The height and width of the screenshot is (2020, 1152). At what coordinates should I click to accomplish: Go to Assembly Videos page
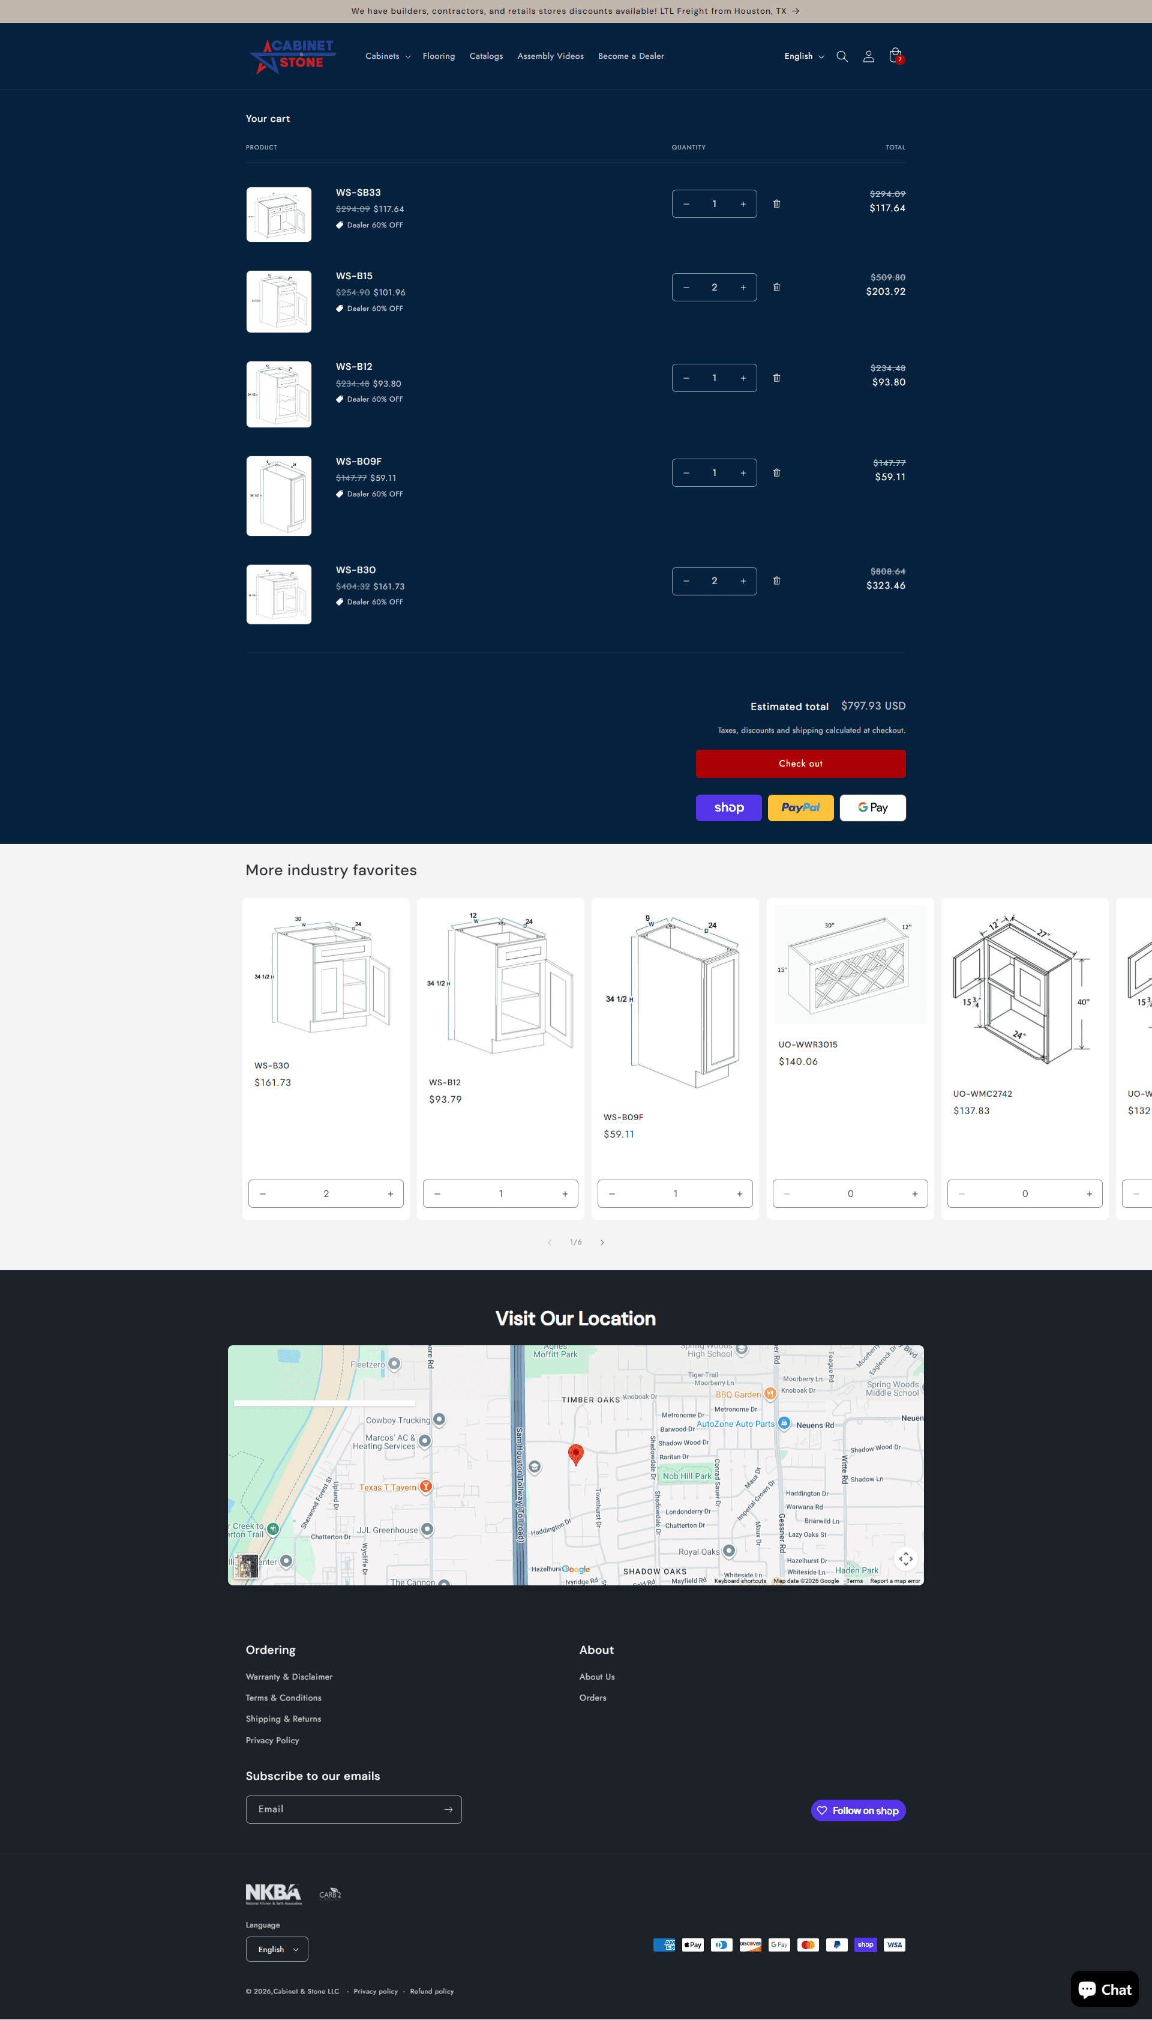click(x=550, y=56)
